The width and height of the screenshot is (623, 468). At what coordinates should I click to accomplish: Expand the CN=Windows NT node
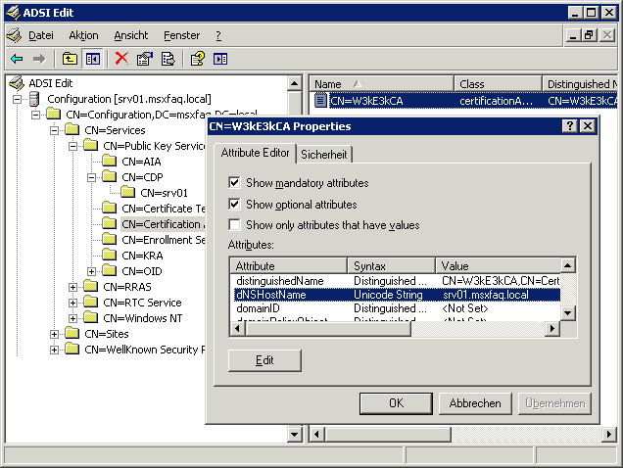click(x=72, y=318)
